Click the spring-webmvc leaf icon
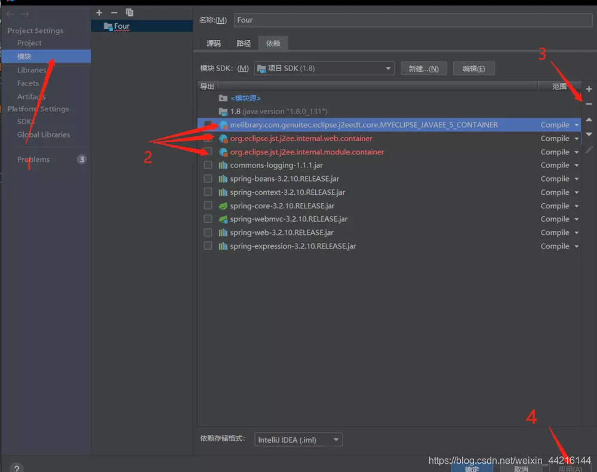597x472 pixels. 223,219
